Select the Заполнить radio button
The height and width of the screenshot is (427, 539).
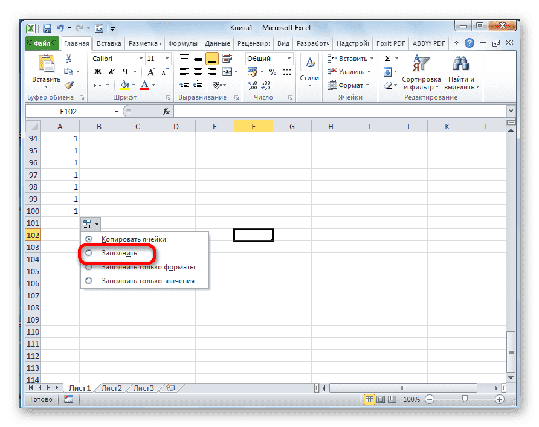pyautogui.click(x=89, y=254)
